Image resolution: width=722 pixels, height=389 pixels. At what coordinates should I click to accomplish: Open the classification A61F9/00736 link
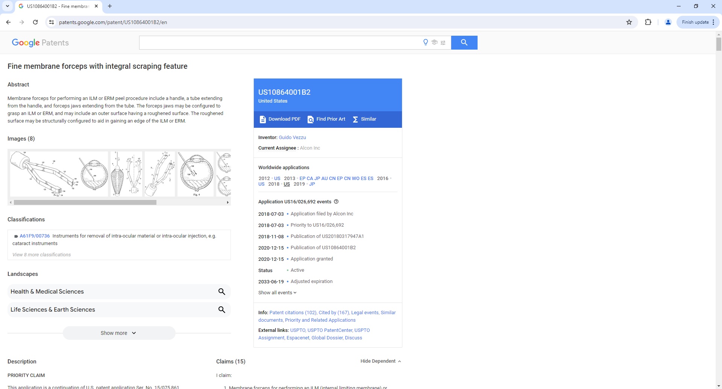pos(35,236)
